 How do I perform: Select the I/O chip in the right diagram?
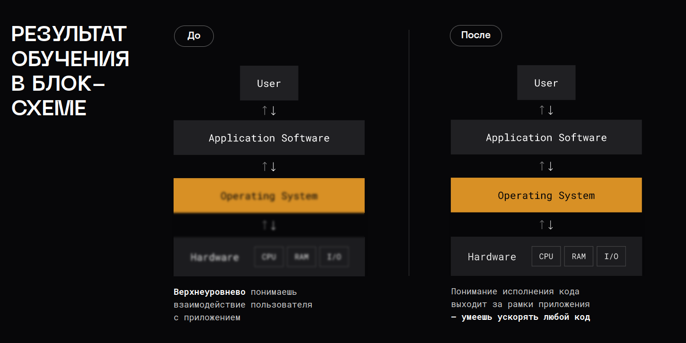[x=611, y=257]
